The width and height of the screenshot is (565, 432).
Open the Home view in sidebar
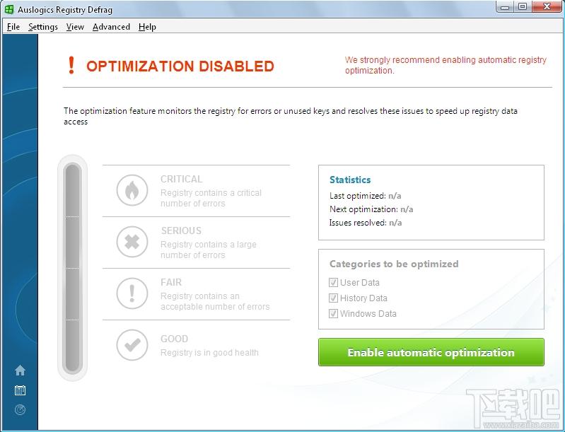21,370
